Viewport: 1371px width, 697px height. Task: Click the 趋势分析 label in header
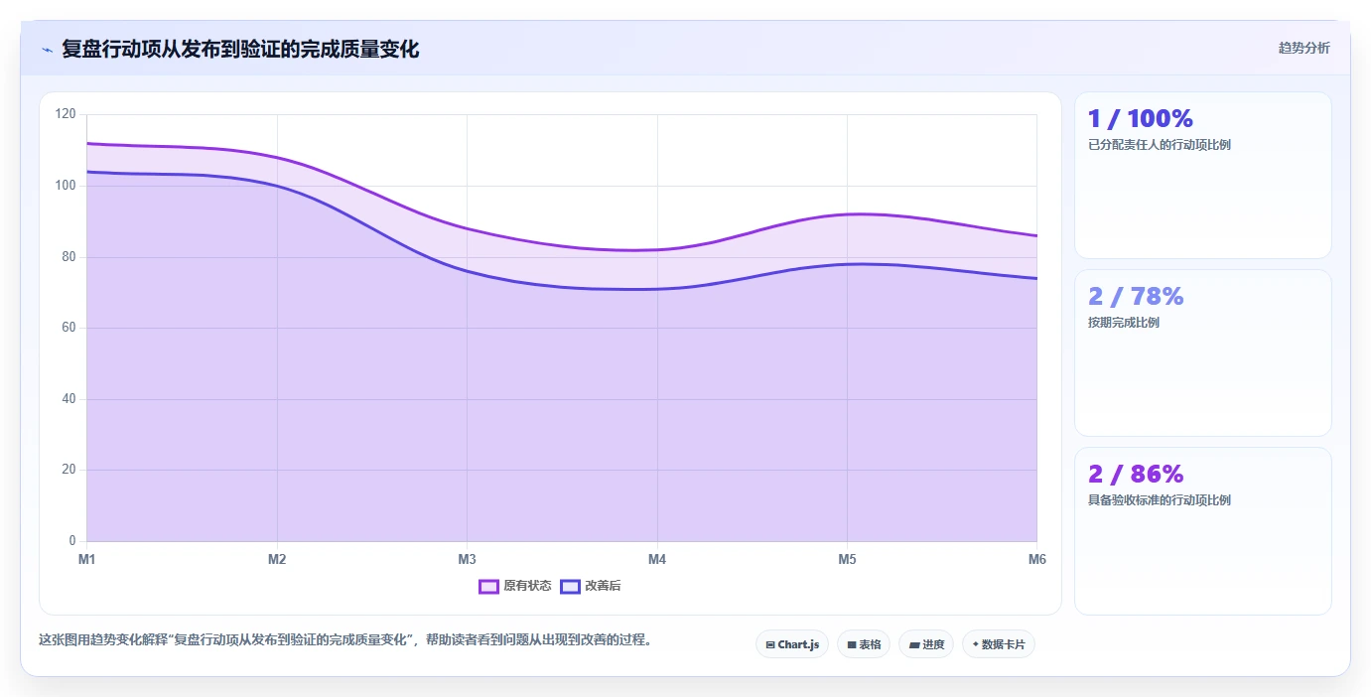(x=1303, y=49)
